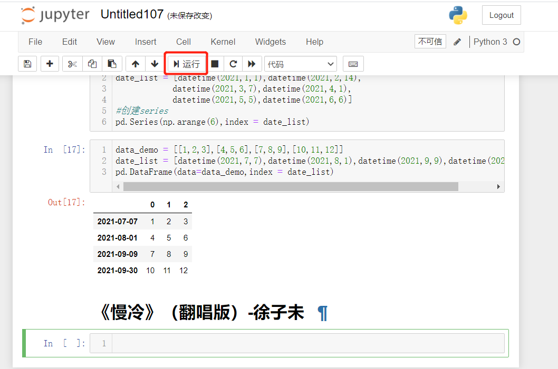
Task: Click the Logout button
Action: coord(502,15)
